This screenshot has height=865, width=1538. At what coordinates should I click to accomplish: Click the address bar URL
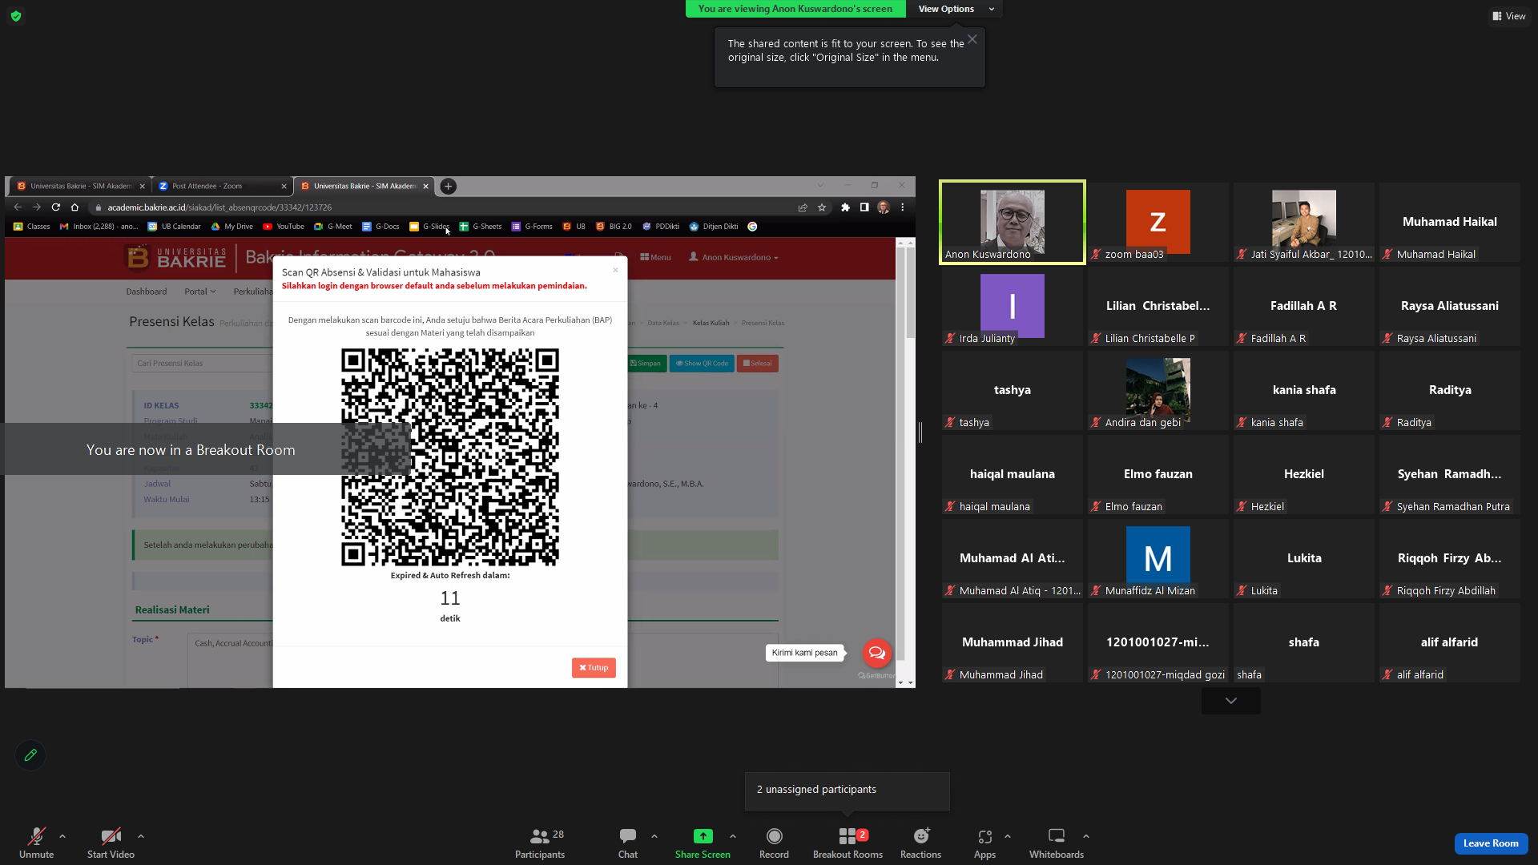[219, 207]
